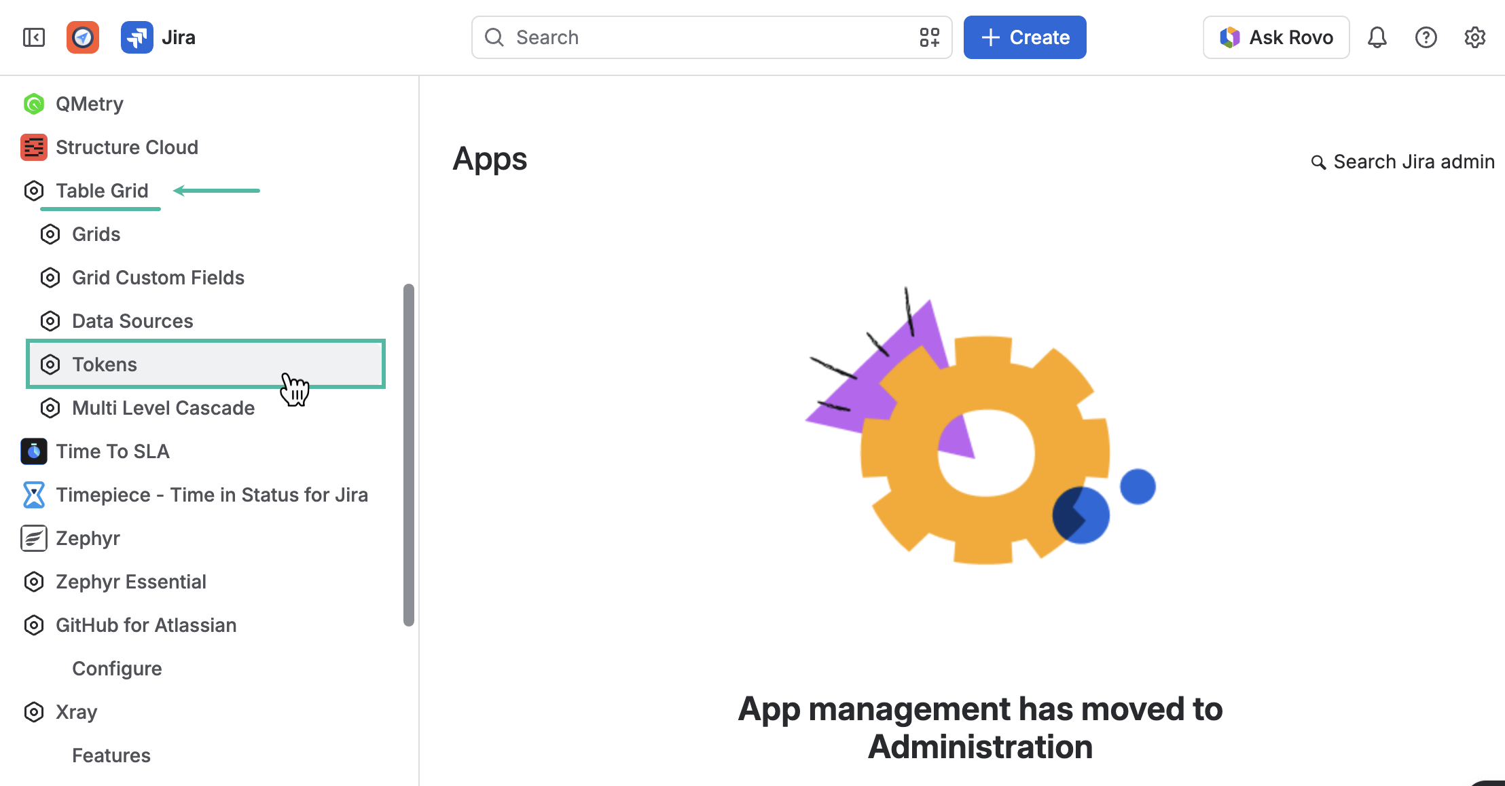Open QMetry in the sidebar
1505x786 pixels.
click(x=90, y=104)
